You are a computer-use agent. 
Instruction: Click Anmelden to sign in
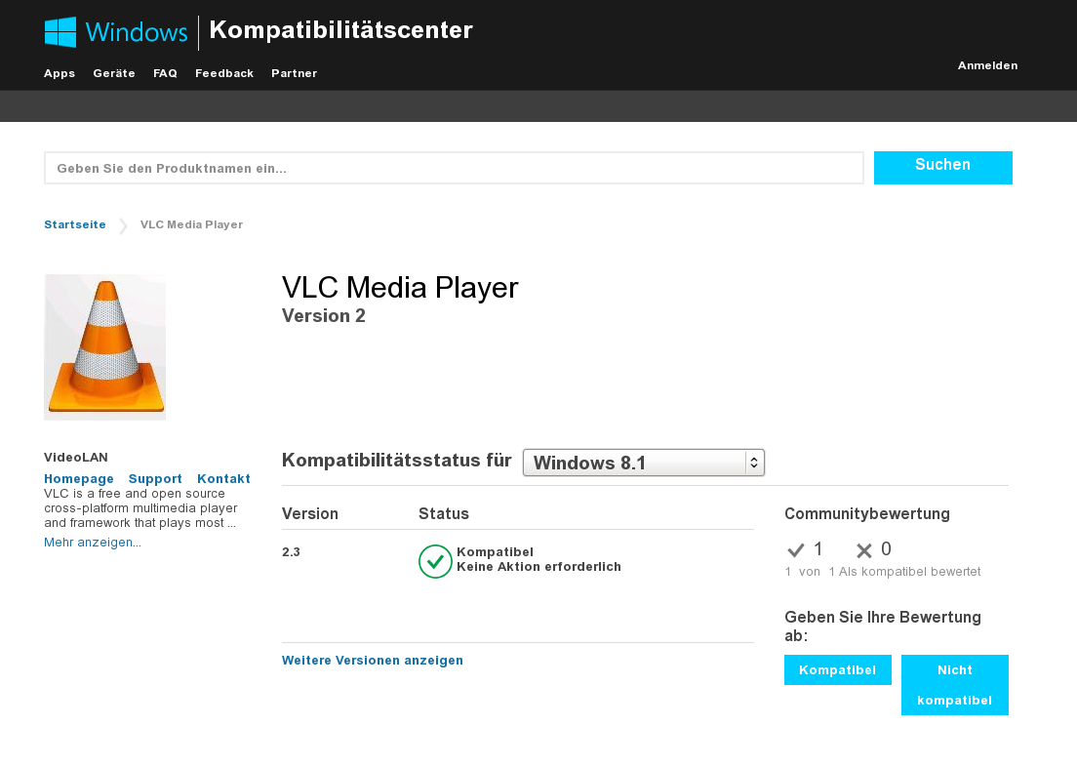coord(987,66)
